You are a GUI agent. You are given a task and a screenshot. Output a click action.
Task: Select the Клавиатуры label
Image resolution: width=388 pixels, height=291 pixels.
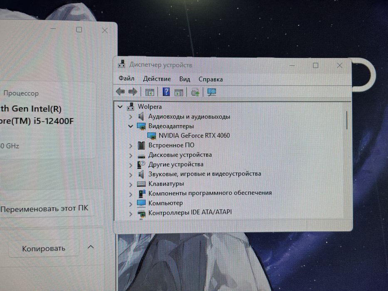point(166,184)
